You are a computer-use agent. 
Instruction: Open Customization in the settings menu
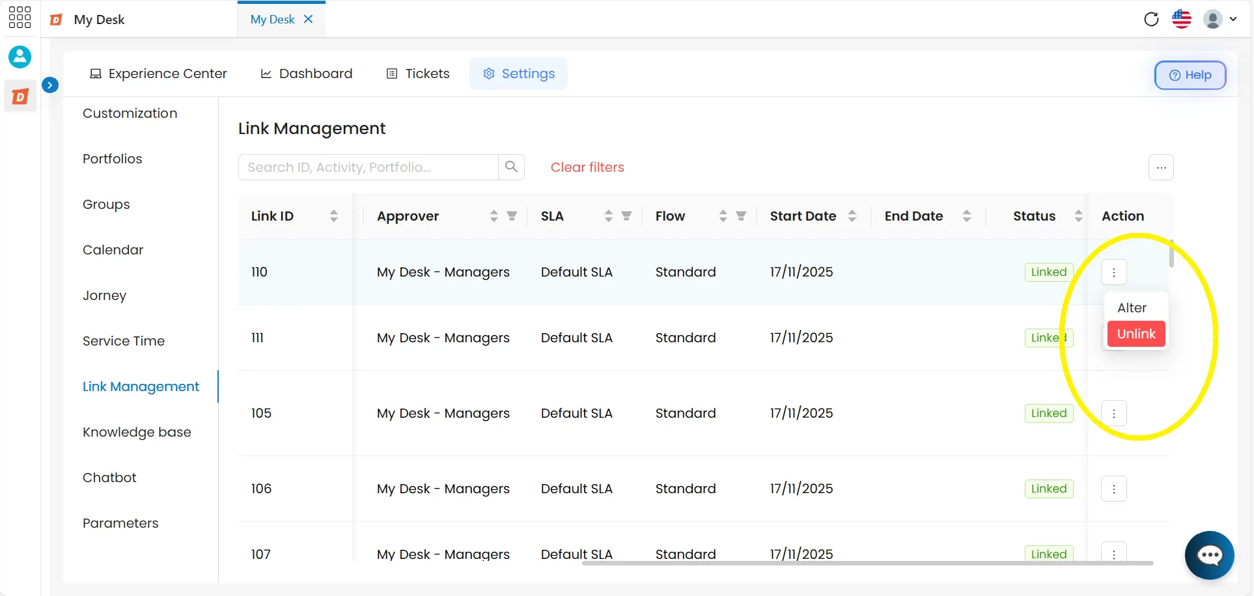130,113
